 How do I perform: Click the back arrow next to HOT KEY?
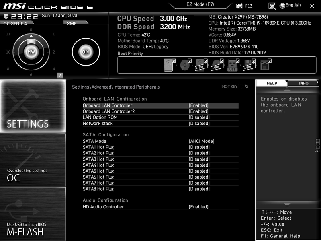[247, 87]
